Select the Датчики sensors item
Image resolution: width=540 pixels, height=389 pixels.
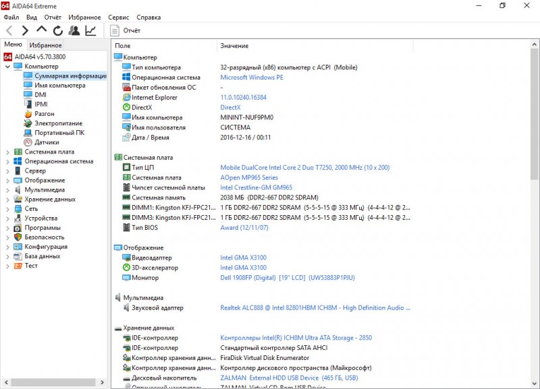coord(47,142)
